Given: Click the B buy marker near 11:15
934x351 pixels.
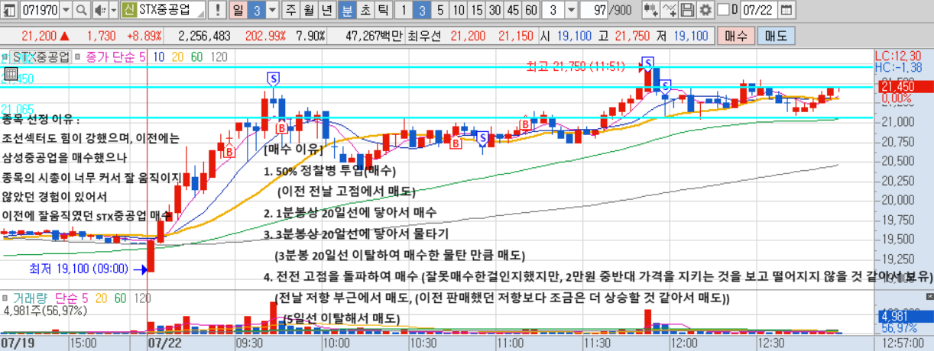Looking at the screenshot, I should pyautogui.click(x=525, y=124).
